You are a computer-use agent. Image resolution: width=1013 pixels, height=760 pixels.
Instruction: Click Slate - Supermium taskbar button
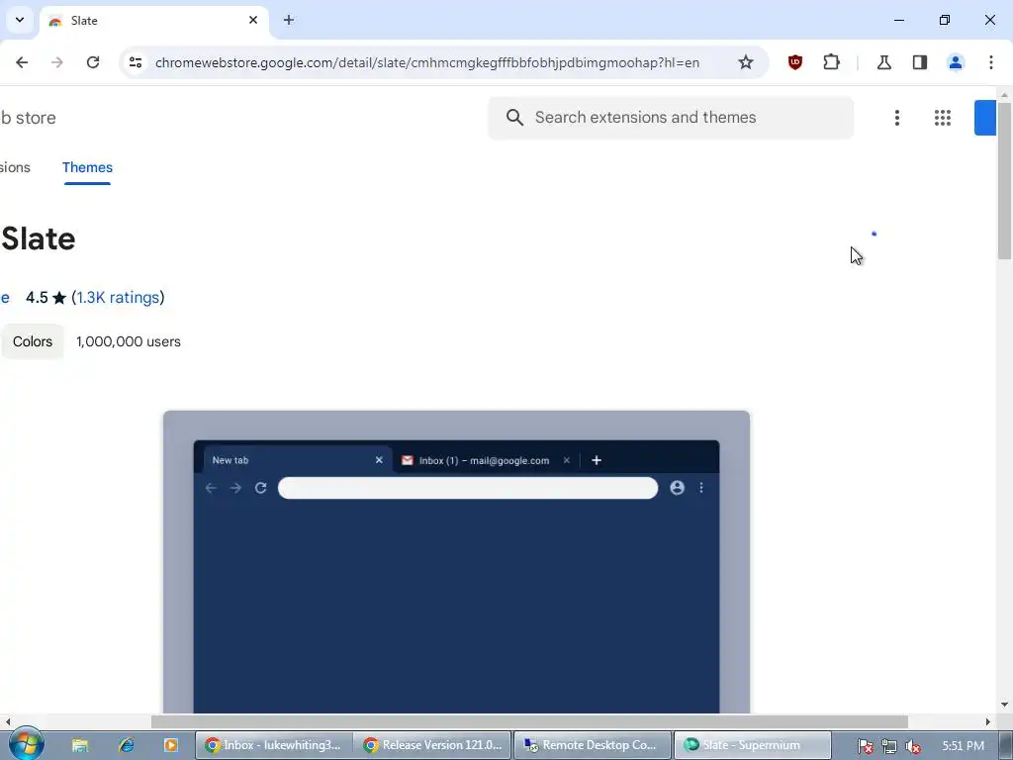pos(752,745)
